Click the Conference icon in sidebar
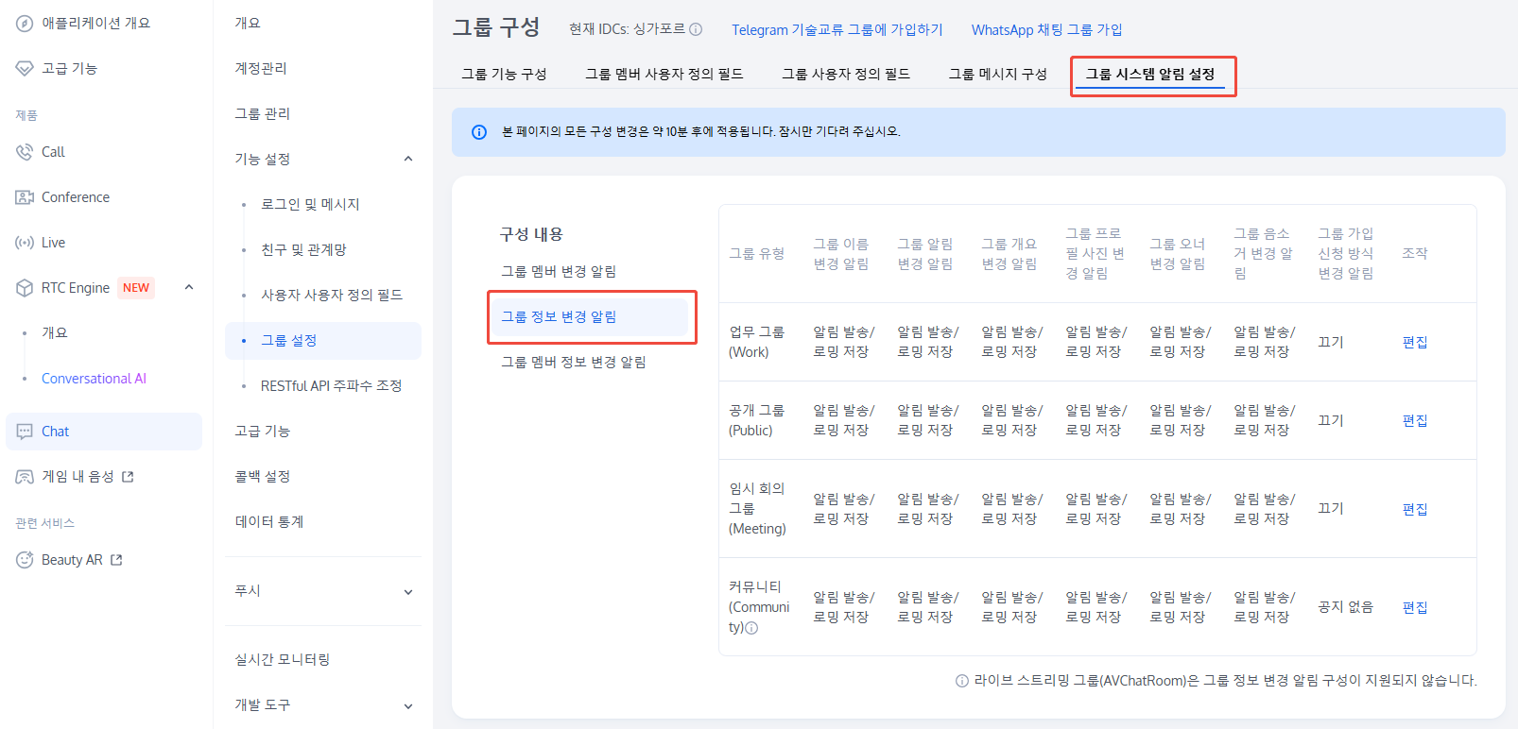Viewport: 1518px width, 729px height. pyautogui.click(x=25, y=197)
